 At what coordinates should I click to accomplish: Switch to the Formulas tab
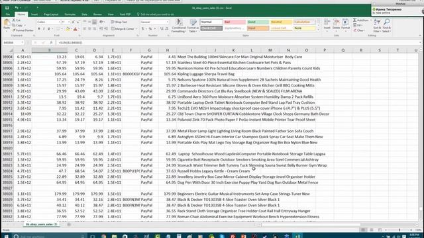(x=70, y=15)
